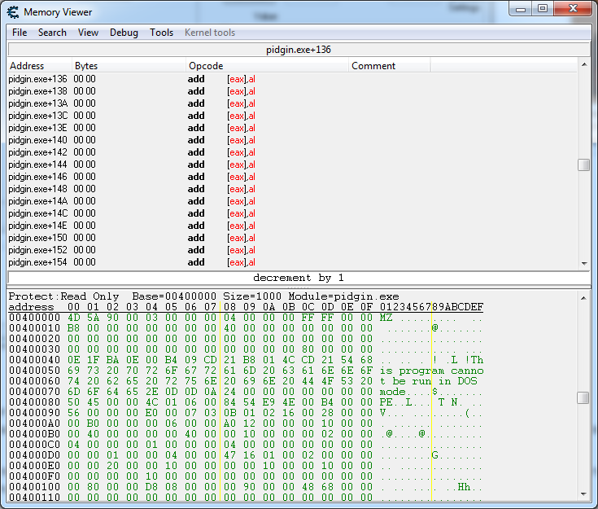Open the Search menu

point(52,33)
